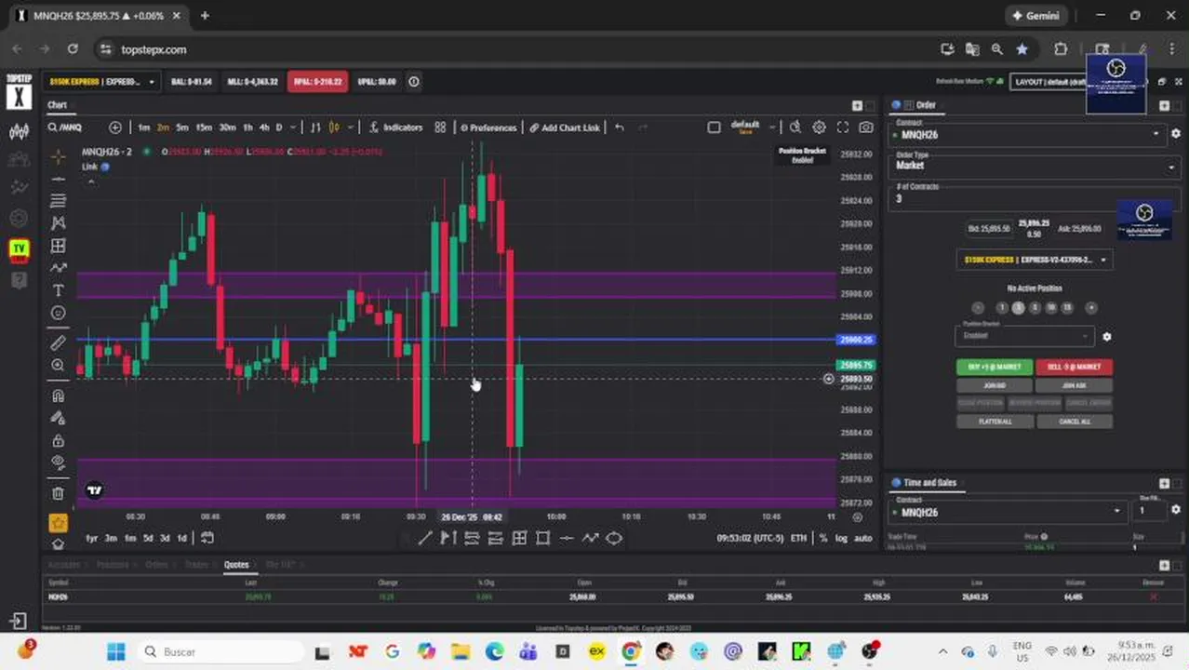Toggle log scale on chart
This screenshot has height=670, width=1189.
coord(841,538)
